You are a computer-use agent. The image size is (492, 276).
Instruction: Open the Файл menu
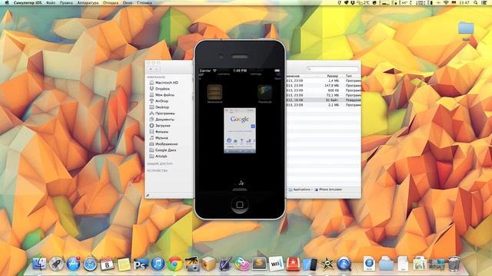[x=51, y=2]
